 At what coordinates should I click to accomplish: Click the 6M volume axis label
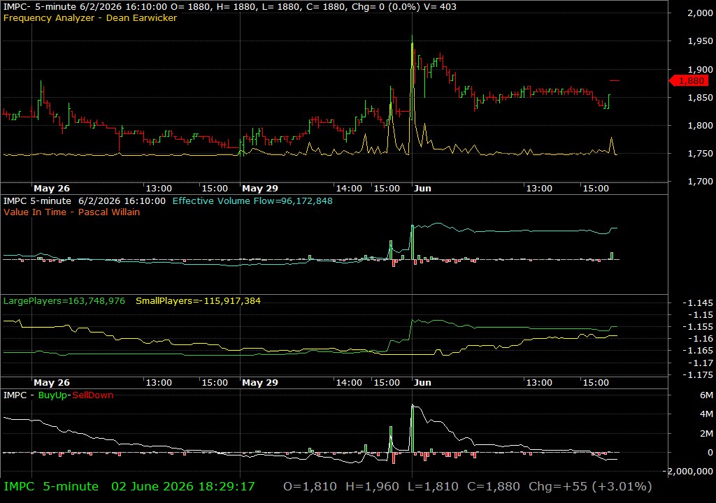706,395
